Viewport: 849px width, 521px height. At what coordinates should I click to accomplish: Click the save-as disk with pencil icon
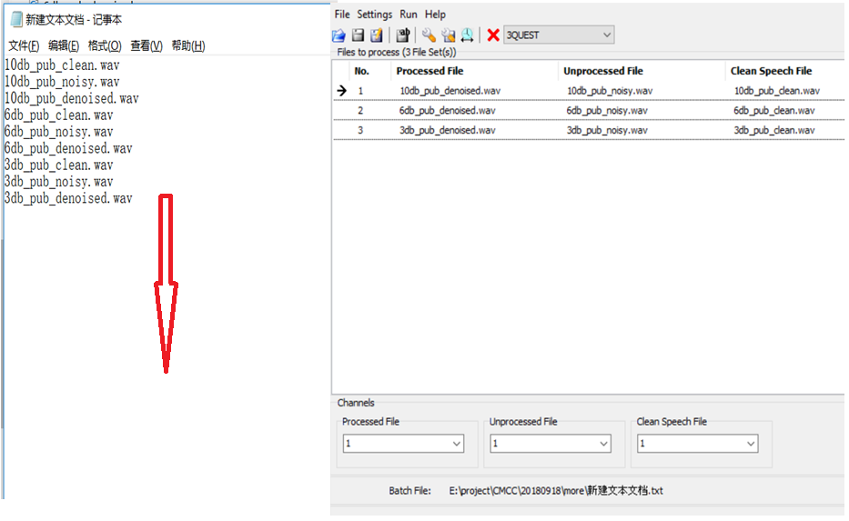[377, 35]
